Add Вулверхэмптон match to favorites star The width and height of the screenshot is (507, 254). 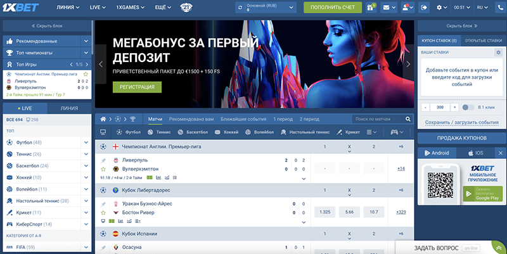(103, 169)
